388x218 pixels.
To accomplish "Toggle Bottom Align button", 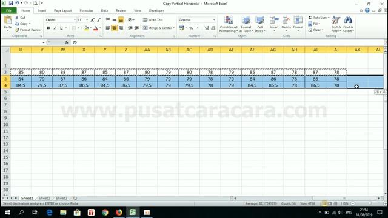I will tap(121, 20).
